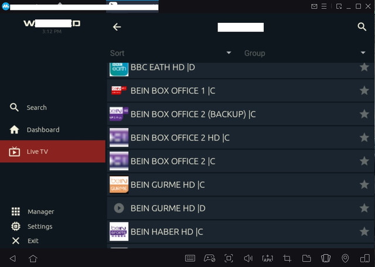Select BEIN GURME HD |D channel name
The image size is (375, 267).
click(x=168, y=208)
